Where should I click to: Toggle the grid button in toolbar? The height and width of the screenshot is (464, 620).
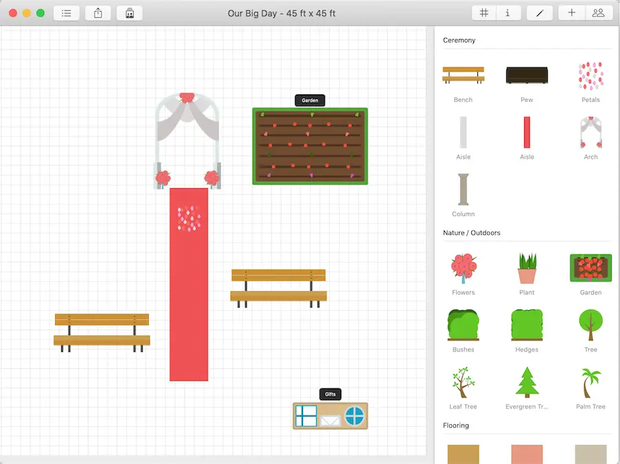(x=484, y=13)
